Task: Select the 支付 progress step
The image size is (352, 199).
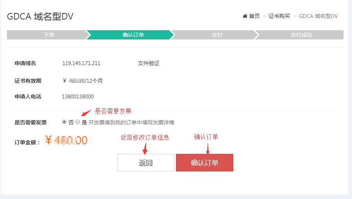Action: click(x=217, y=35)
